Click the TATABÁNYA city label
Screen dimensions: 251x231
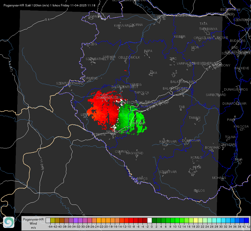coord(208,29)
